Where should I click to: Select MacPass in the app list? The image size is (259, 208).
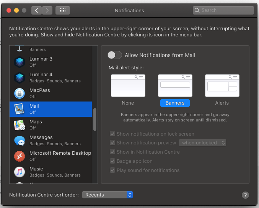click(x=51, y=93)
